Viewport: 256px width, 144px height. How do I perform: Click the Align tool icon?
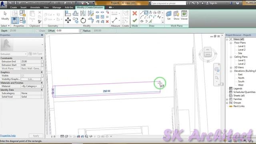click(x=68, y=13)
